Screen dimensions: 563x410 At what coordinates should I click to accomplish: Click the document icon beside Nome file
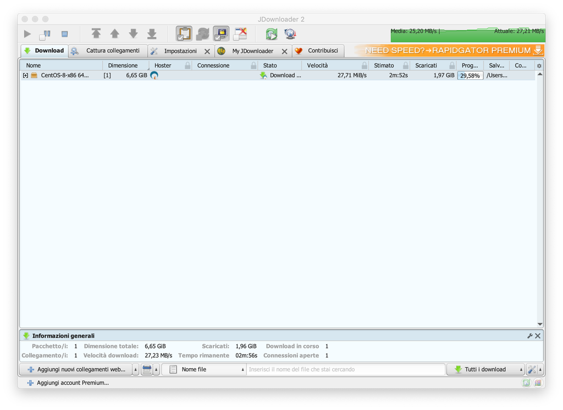(173, 369)
